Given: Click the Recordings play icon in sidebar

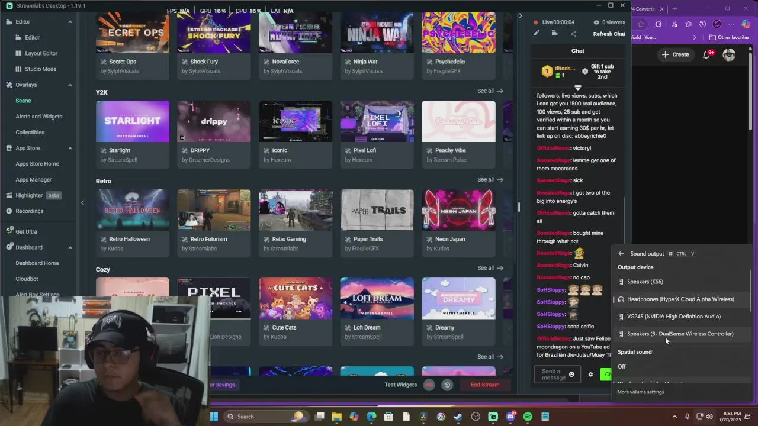Looking at the screenshot, I should [x=9, y=211].
